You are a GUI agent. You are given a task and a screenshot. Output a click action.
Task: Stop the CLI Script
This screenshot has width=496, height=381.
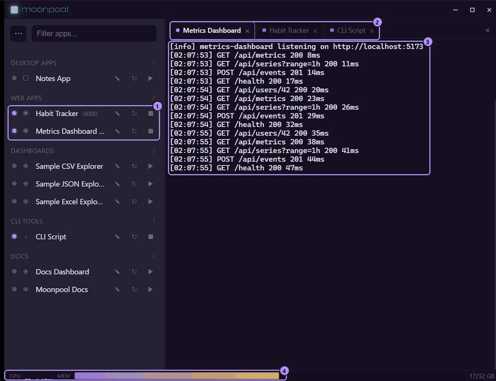pos(151,237)
